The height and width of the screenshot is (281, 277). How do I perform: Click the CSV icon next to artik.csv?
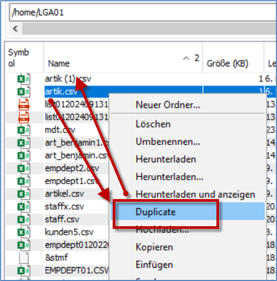coord(24,92)
